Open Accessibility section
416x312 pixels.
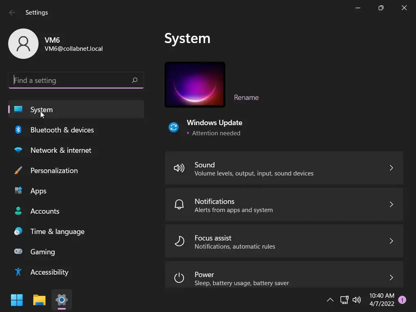pos(76,272)
